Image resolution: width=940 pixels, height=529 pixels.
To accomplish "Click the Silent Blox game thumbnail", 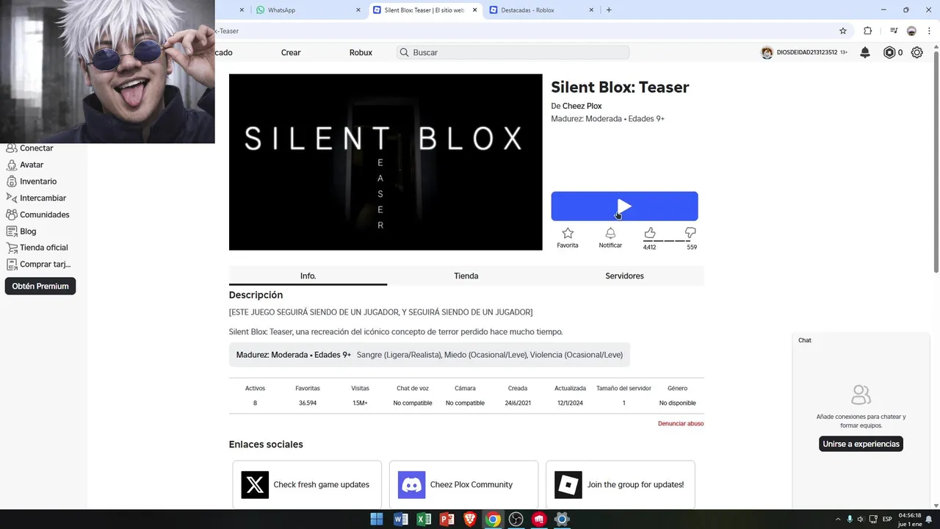I will (x=386, y=162).
